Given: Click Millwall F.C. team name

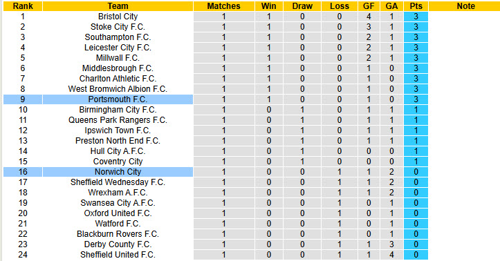Looking at the screenshot, I should 118,58.
